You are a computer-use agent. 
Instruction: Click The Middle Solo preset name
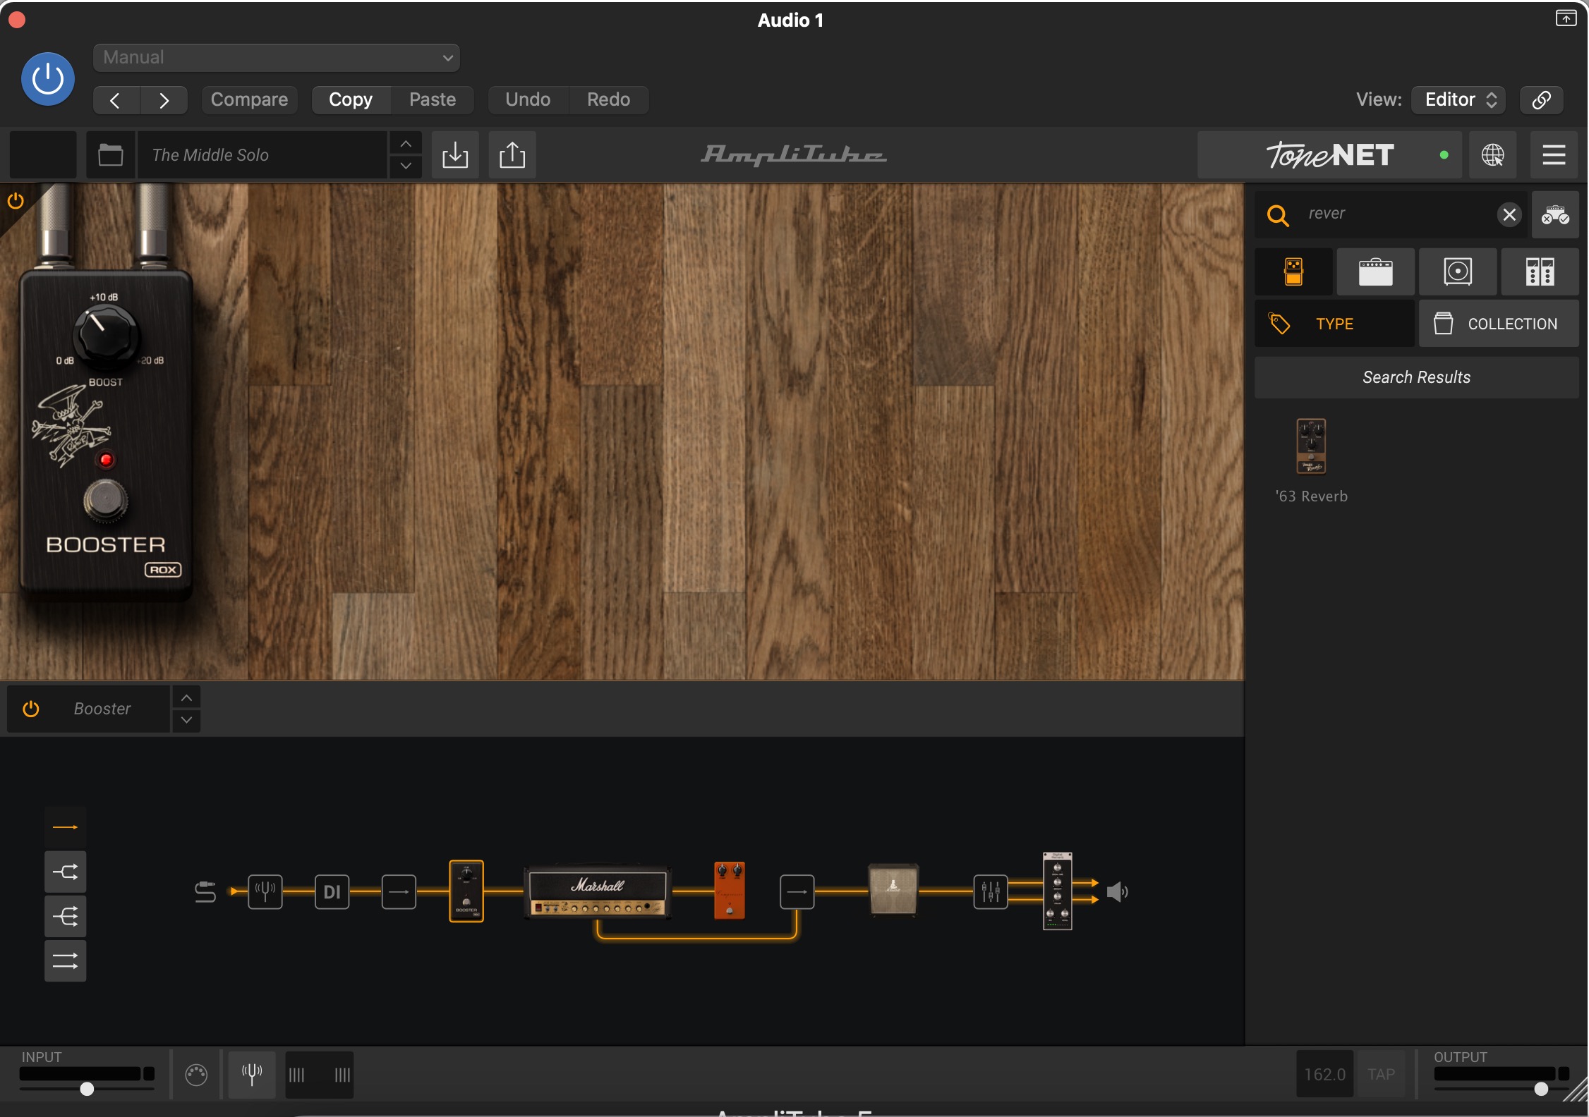pos(262,154)
